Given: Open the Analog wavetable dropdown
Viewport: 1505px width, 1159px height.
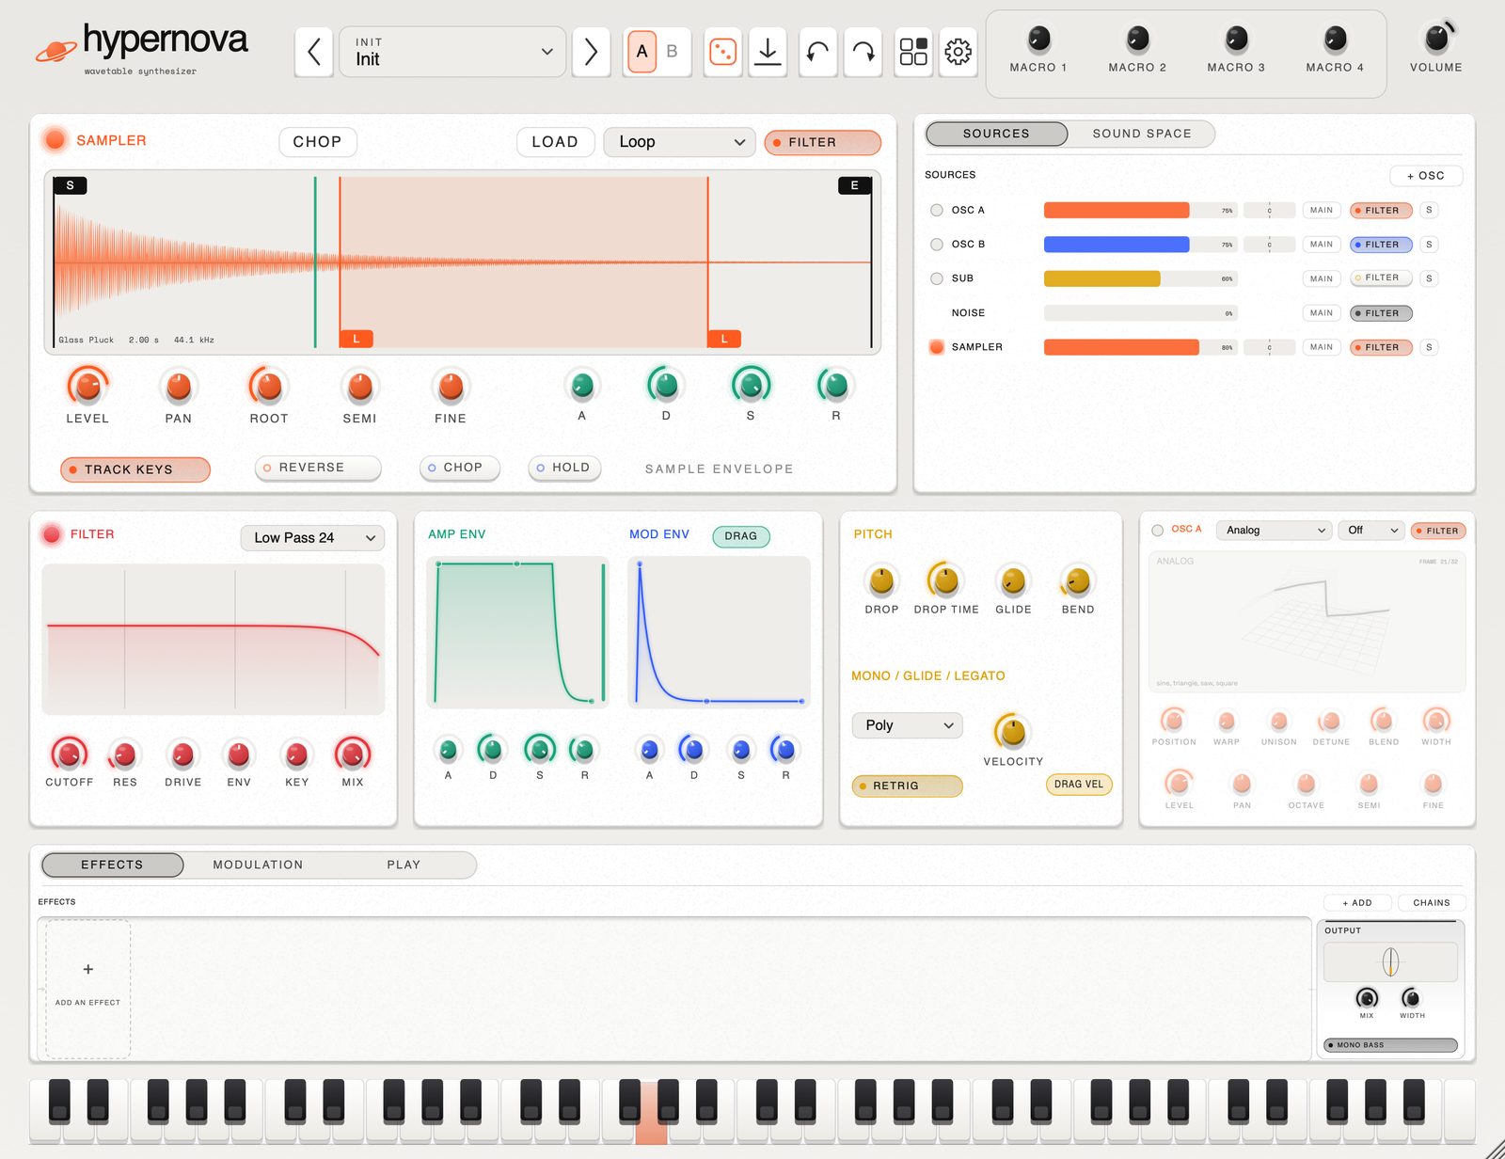Looking at the screenshot, I should [x=1275, y=531].
